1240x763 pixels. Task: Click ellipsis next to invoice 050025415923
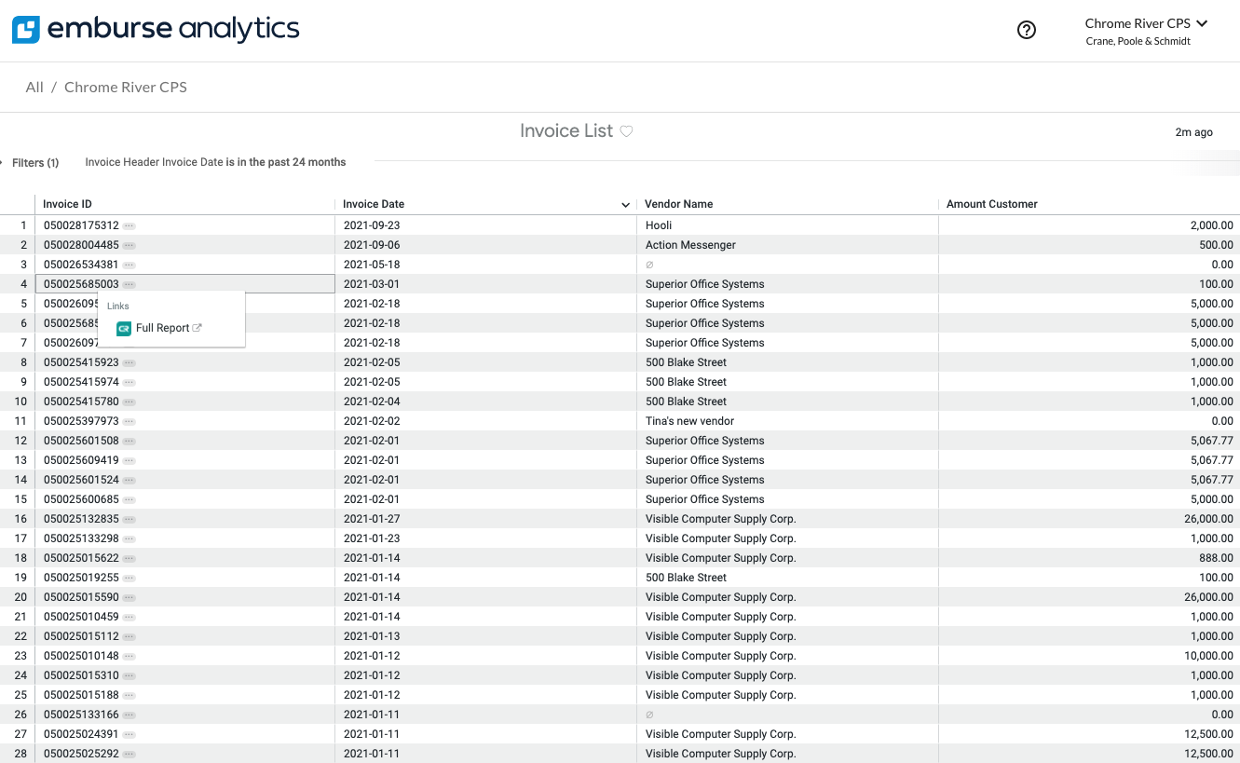[129, 362]
